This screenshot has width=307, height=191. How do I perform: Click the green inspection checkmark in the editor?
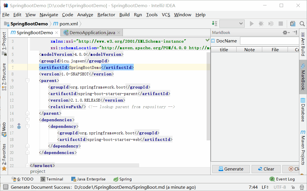(x=208, y=40)
